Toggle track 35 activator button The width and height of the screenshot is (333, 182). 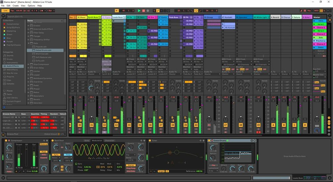coord(139,125)
